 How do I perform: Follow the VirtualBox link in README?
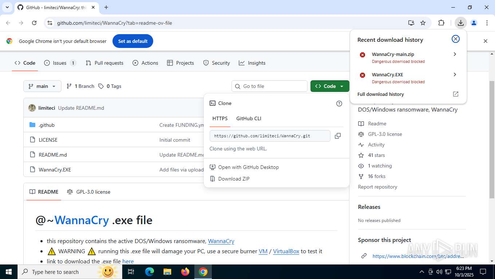pos(286,251)
